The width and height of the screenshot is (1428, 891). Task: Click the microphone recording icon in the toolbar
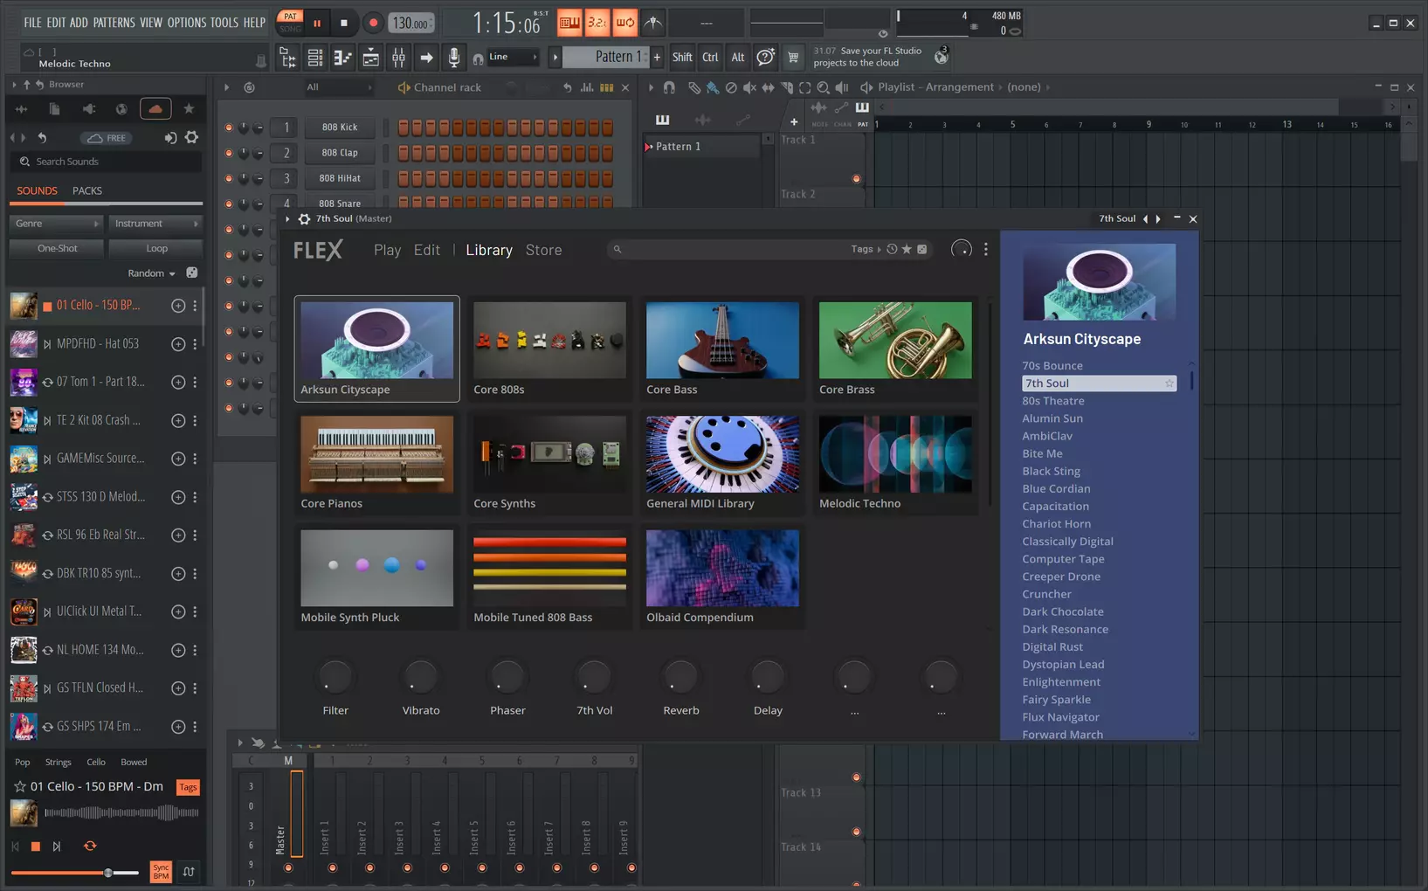coord(453,58)
